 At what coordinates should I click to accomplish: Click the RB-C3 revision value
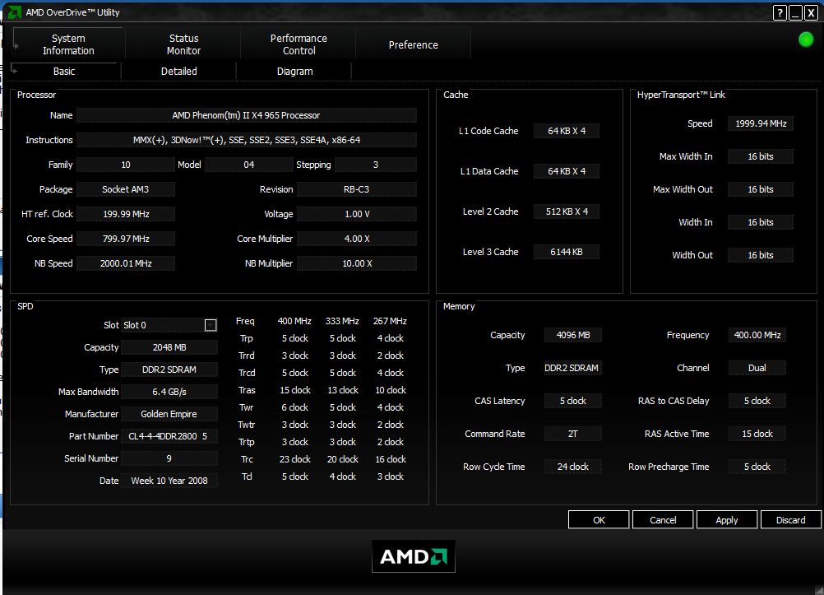[x=357, y=189]
